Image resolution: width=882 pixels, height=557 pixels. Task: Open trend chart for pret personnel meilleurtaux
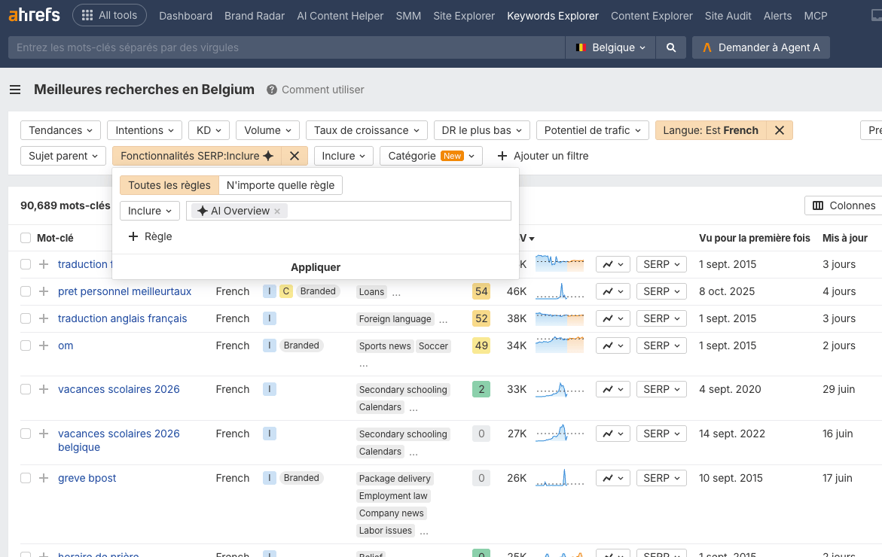[x=612, y=292]
